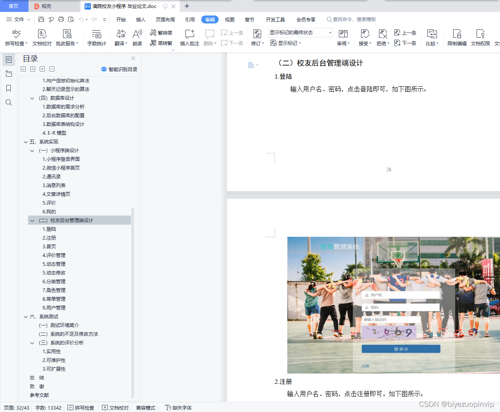Click 接受 to accept the revision
The width and height of the screenshot is (500, 412).
point(363,38)
